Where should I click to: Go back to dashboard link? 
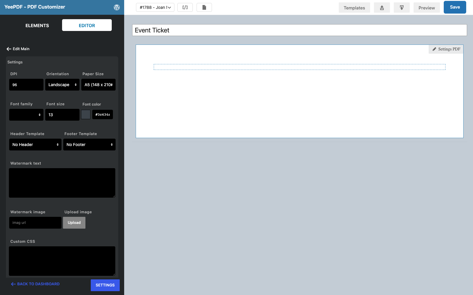click(35, 284)
